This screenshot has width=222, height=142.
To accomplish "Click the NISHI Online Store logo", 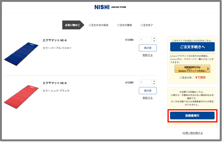I will click(110, 7).
